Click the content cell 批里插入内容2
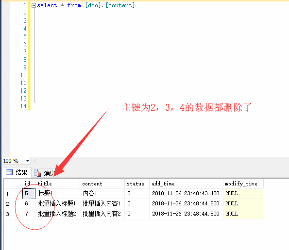This screenshot has height=250, width=289. point(102,214)
